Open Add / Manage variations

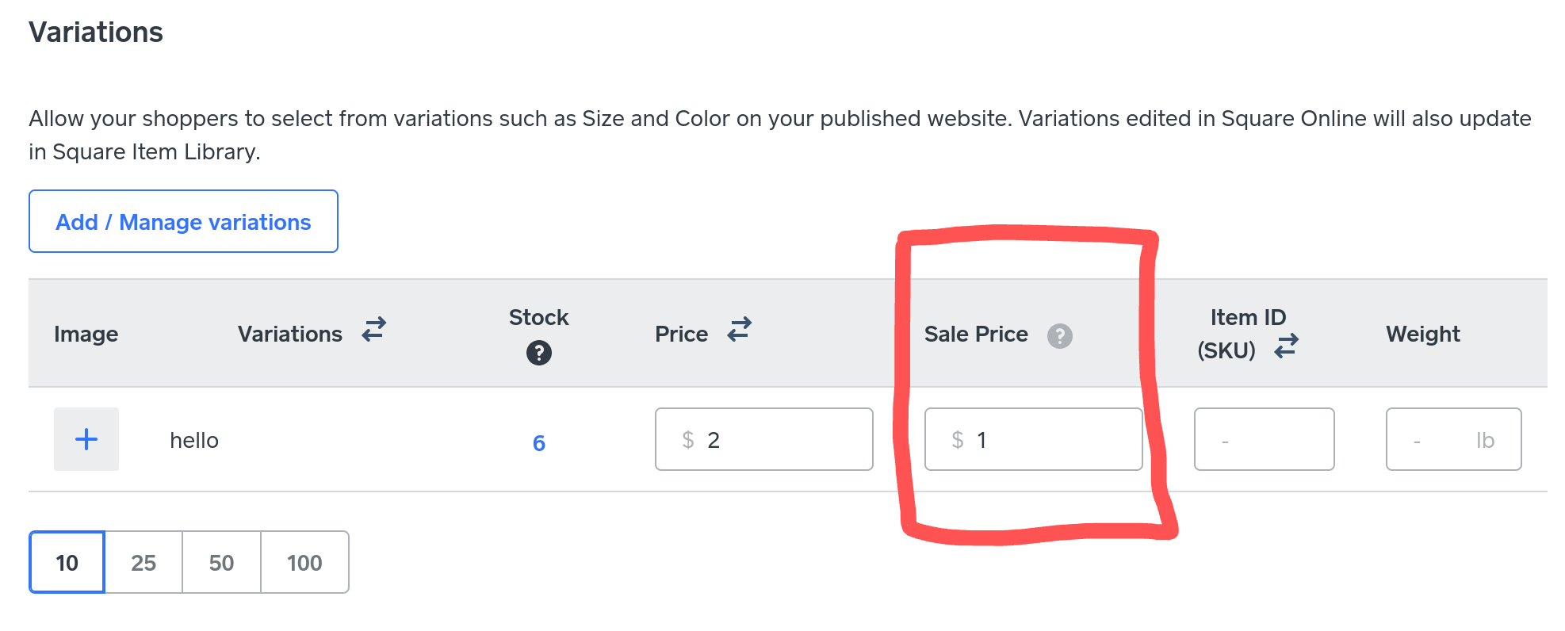183,222
